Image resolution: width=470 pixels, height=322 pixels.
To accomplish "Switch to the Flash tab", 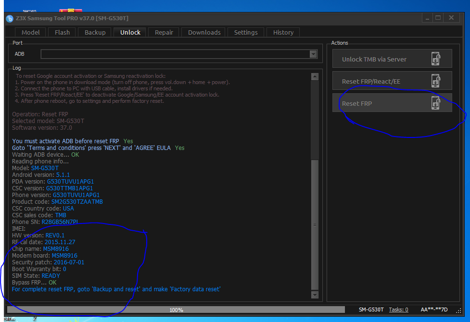I will (x=63, y=32).
